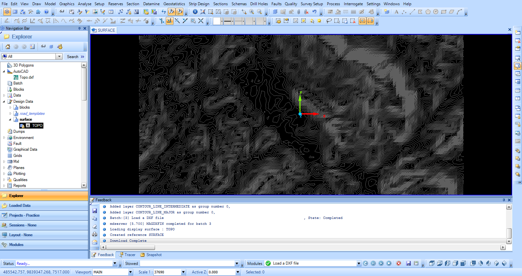Click the Help question mark toolbar icon
This screenshot has height=276, width=522.
46,12
